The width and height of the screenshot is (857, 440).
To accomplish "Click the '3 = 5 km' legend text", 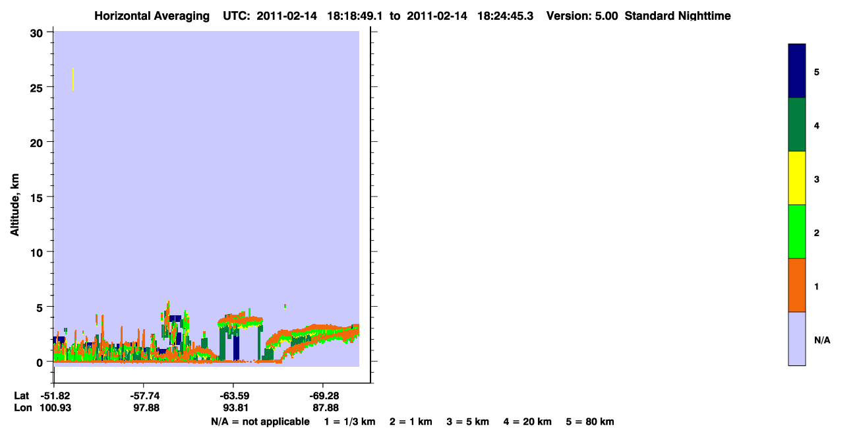I will pyautogui.click(x=468, y=422).
